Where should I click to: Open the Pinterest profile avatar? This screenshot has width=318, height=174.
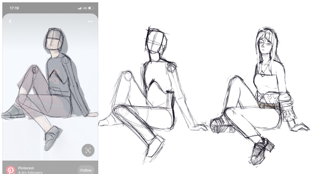11,170
